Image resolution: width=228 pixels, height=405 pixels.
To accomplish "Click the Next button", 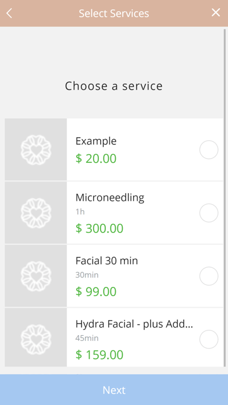I will [114, 389].
